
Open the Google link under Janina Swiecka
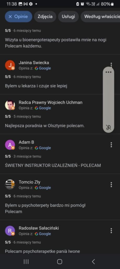(x=43, y=68)
